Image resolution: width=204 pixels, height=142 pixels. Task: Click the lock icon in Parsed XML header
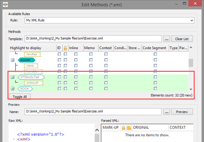(x=123, y=128)
